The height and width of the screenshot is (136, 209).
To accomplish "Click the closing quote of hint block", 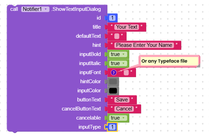I will coord(176,44).
